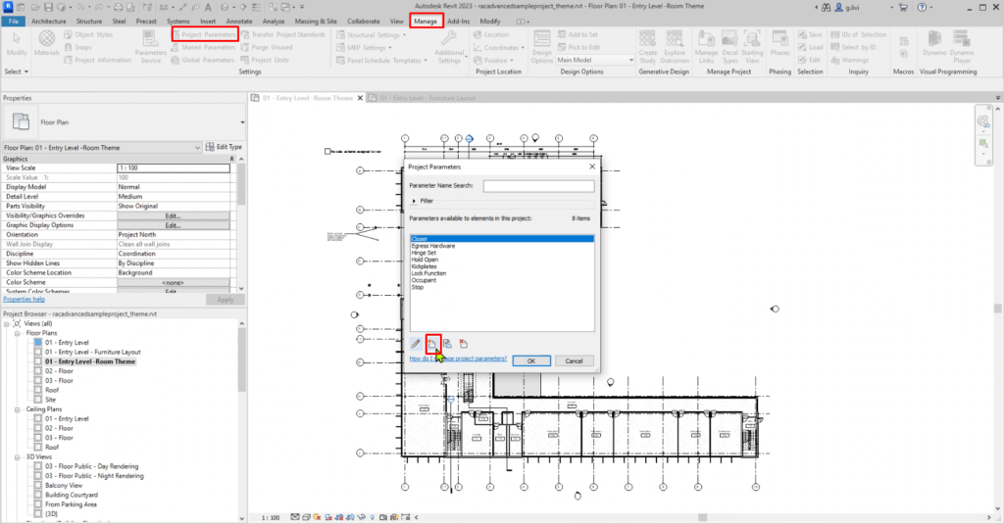The height and width of the screenshot is (524, 1004).
Task: Switch to Furniture Layout view tab
Action: pos(427,98)
